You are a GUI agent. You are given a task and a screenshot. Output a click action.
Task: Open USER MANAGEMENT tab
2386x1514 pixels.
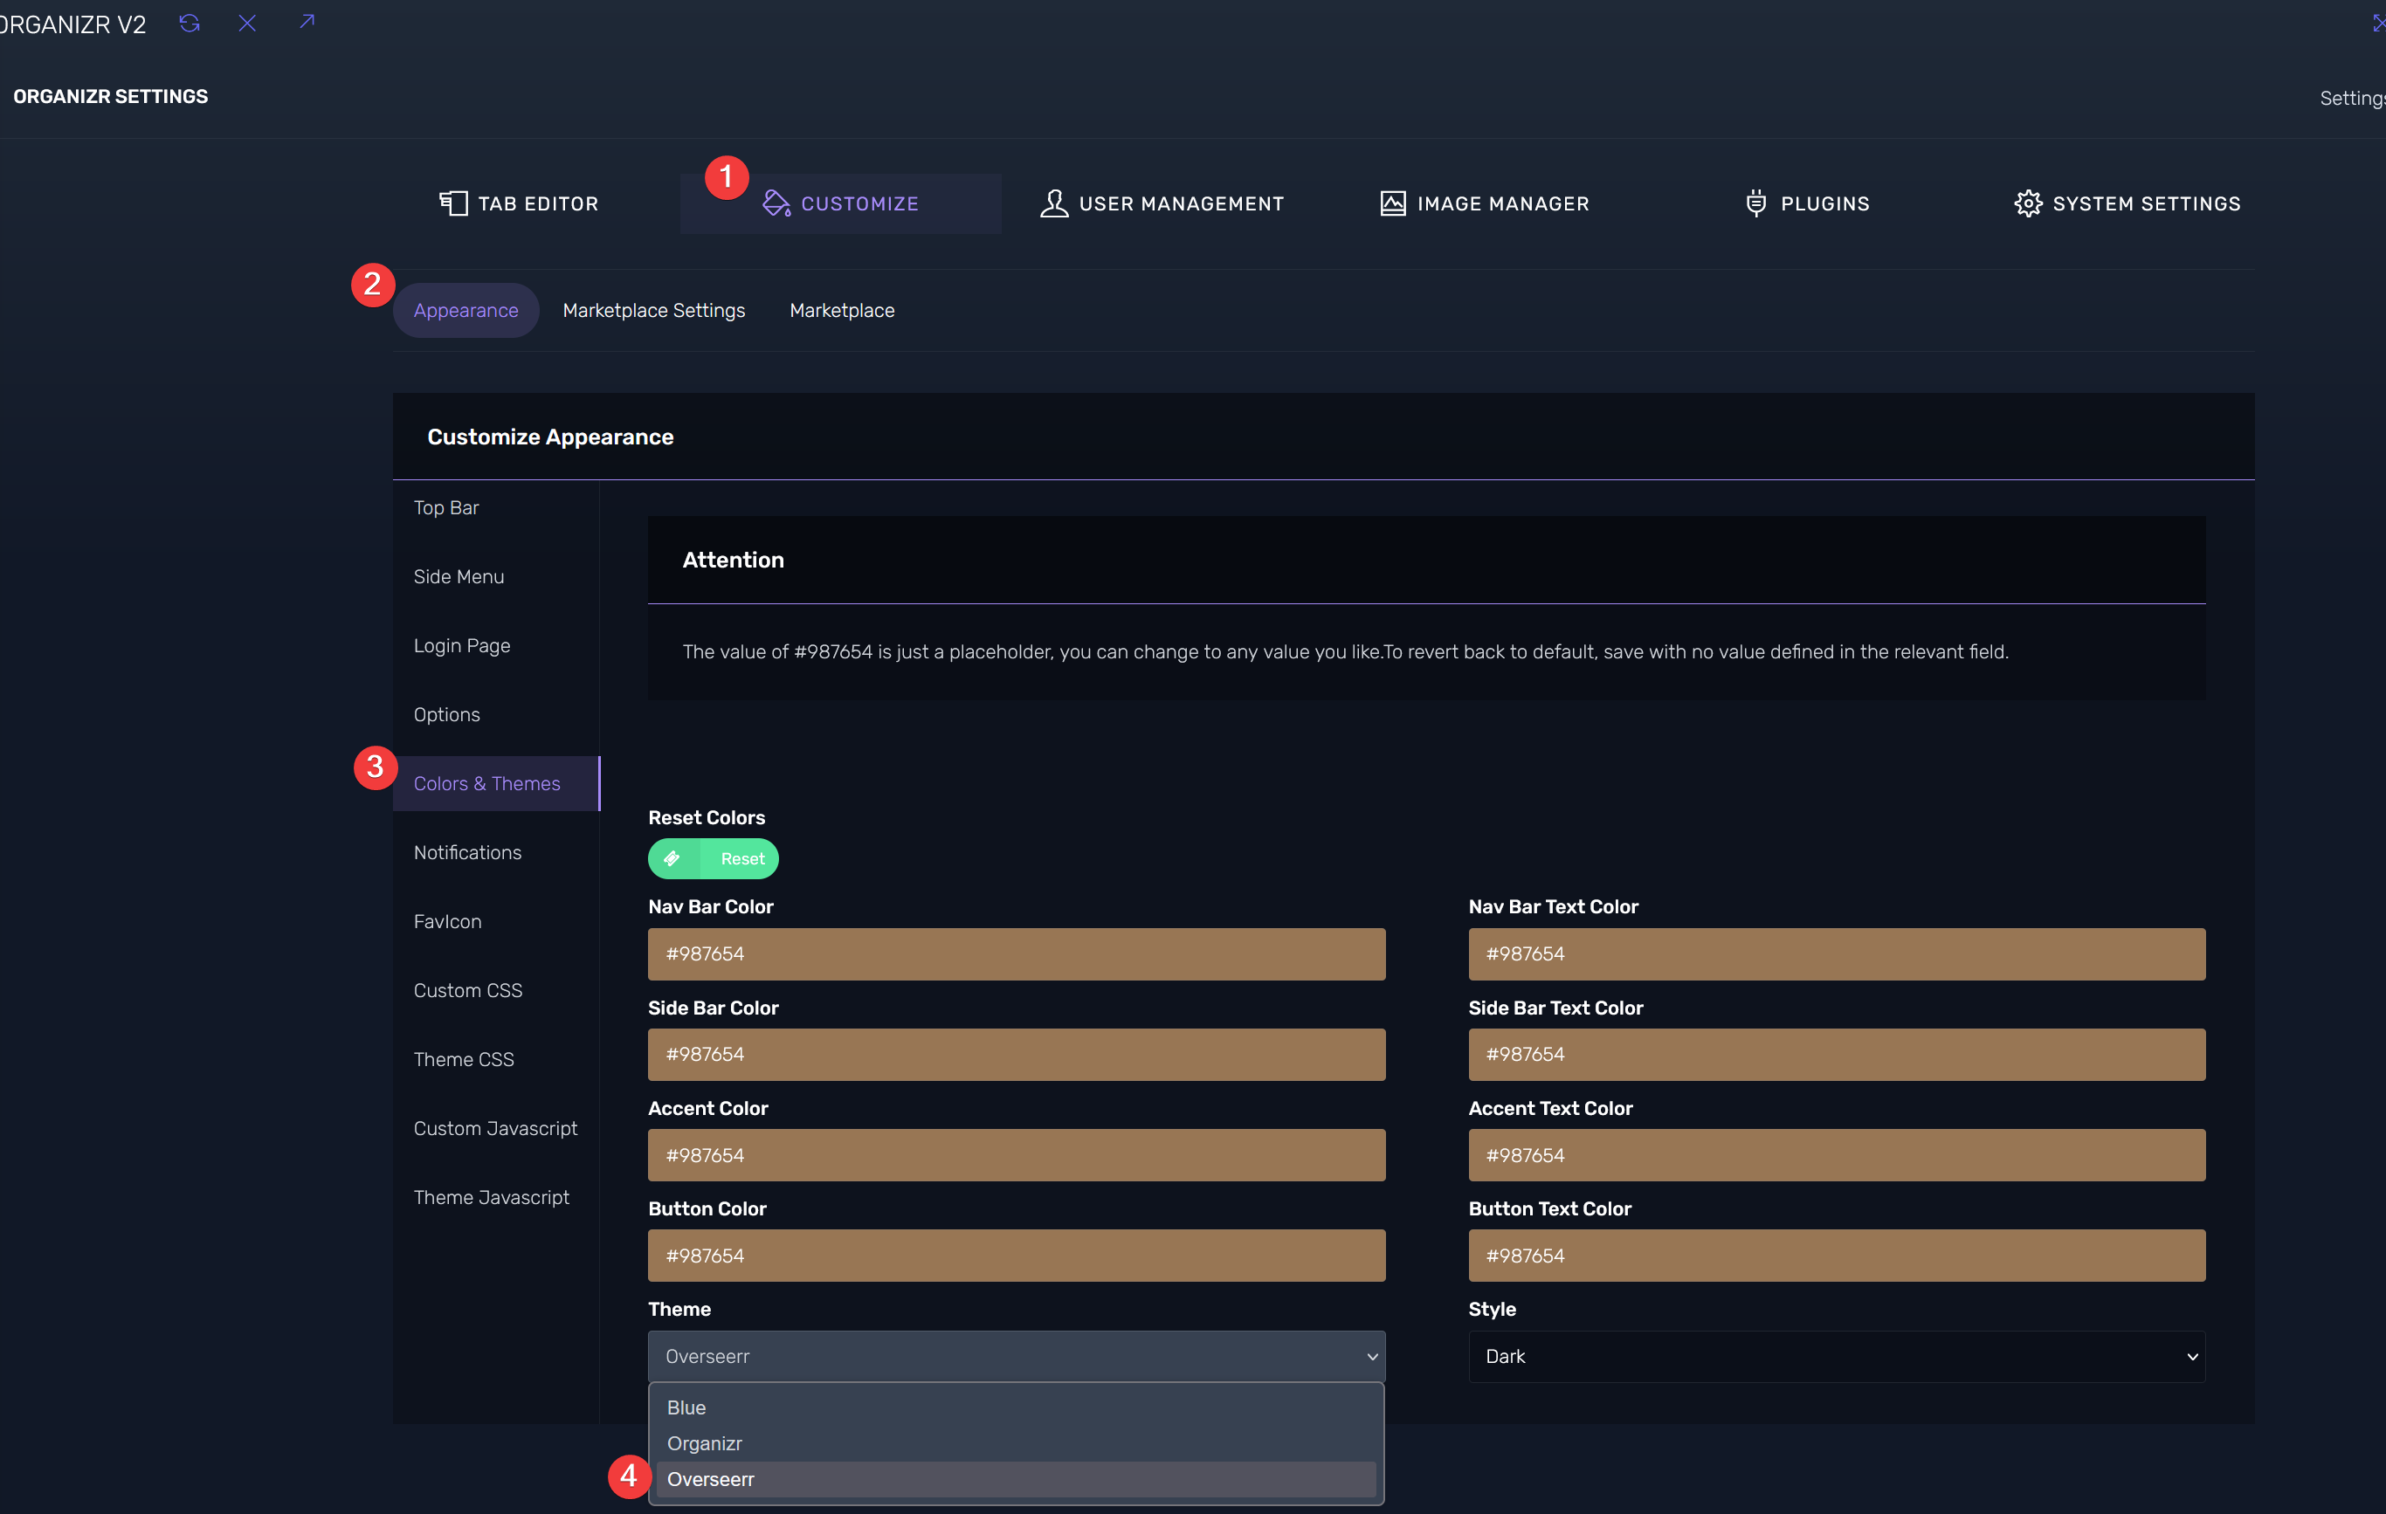click(x=1162, y=203)
